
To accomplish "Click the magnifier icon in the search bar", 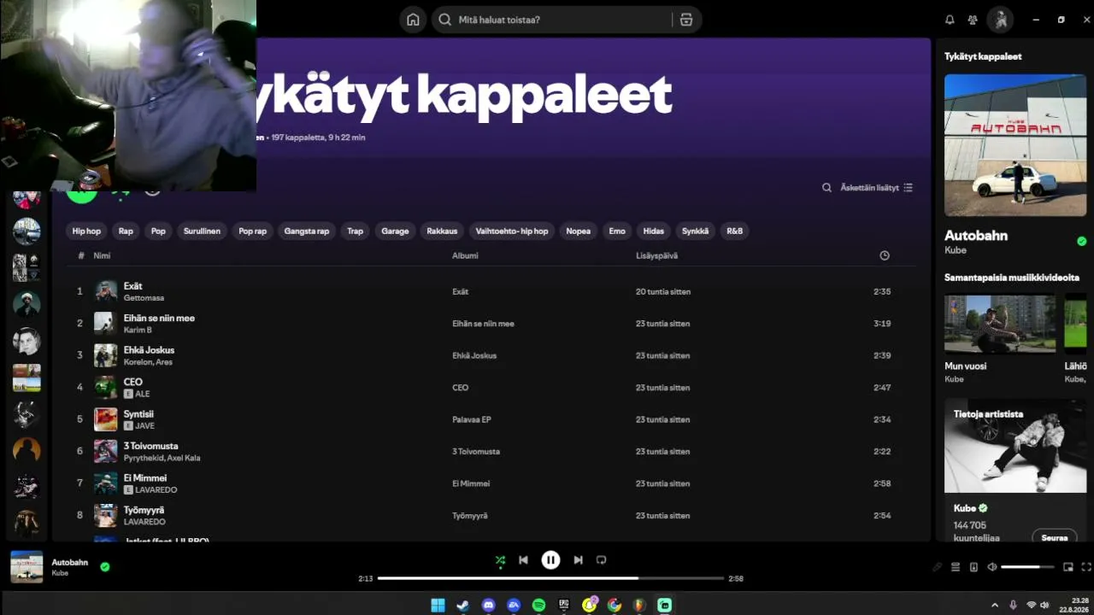I will pos(444,20).
